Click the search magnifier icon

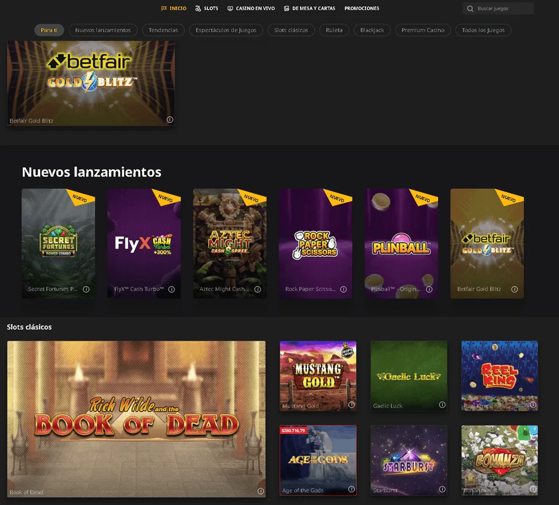click(x=470, y=8)
